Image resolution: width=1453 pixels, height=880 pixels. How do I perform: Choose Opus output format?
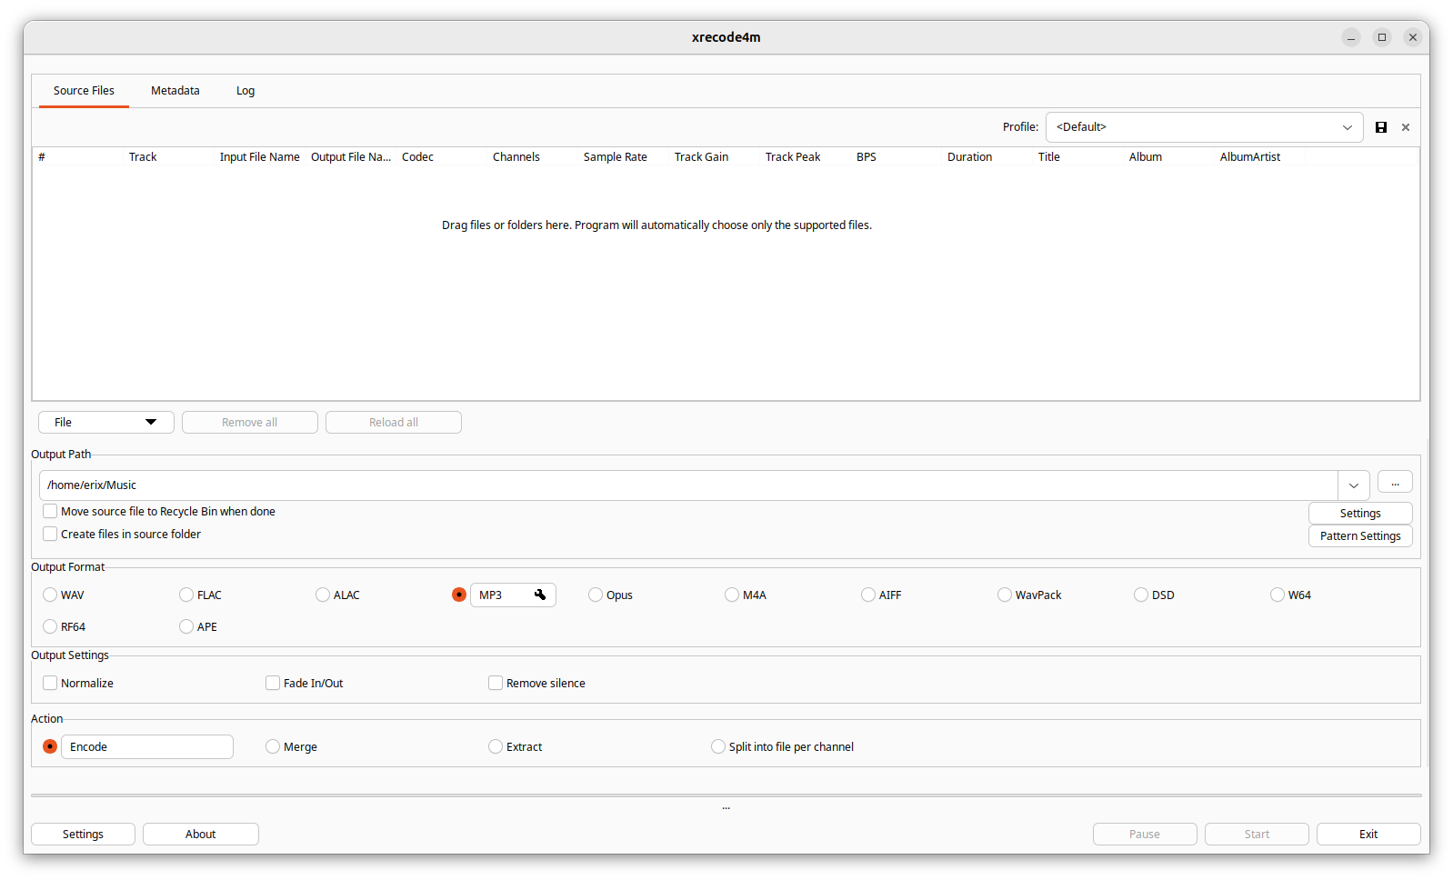[x=596, y=595]
